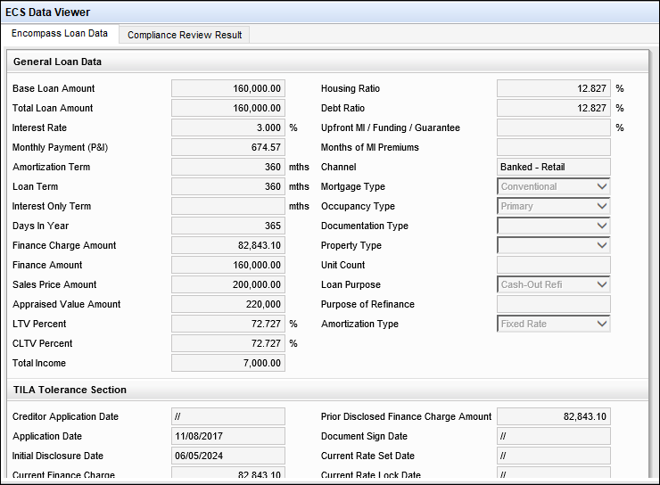Viewport: 660px width, 485px height.
Task: Click the Sales Price Amount field
Action: (x=228, y=284)
